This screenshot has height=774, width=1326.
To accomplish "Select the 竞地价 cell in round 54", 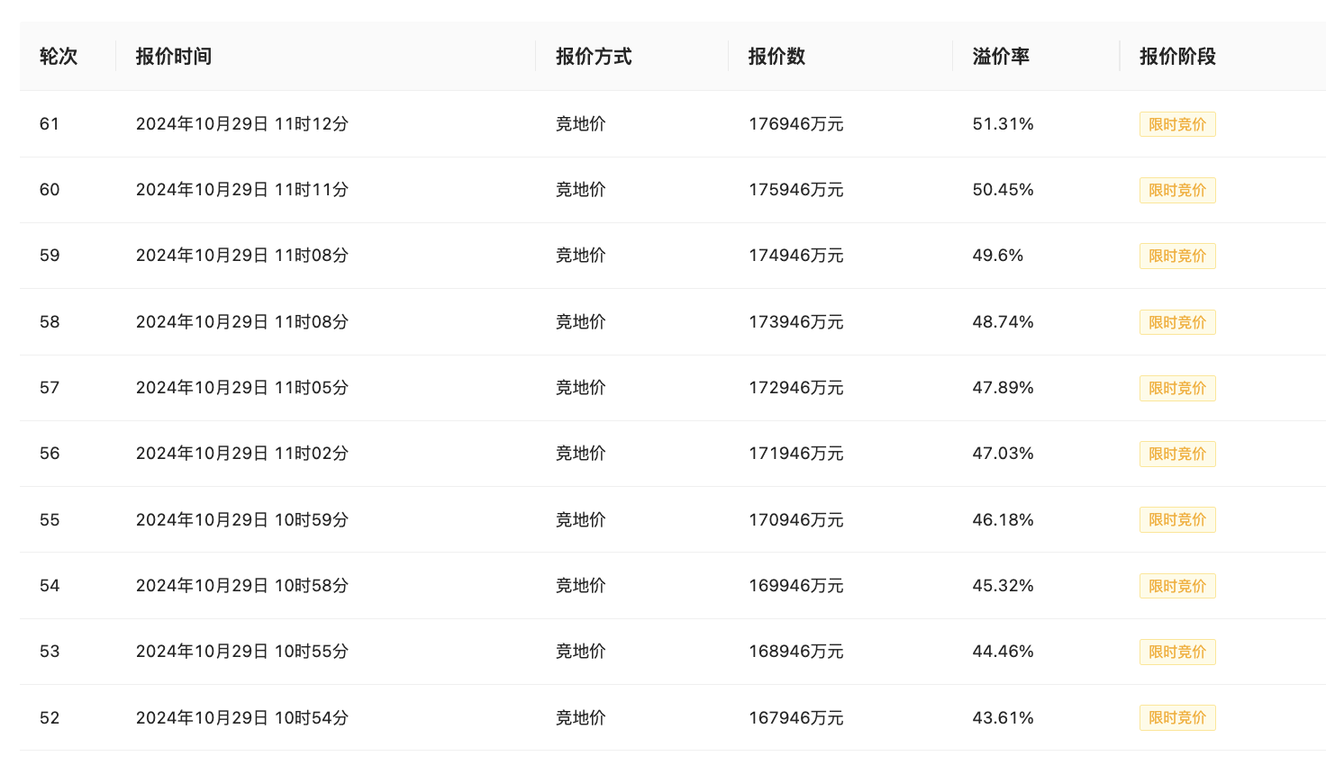I will (580, 586).
